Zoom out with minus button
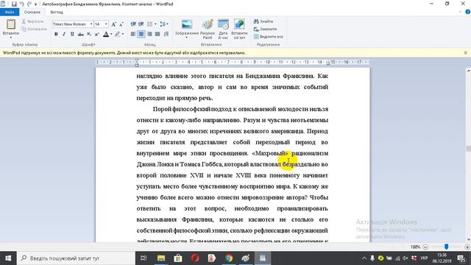This screenshot has width=471, height=265. pyautogui.click(x=425, y=247)
